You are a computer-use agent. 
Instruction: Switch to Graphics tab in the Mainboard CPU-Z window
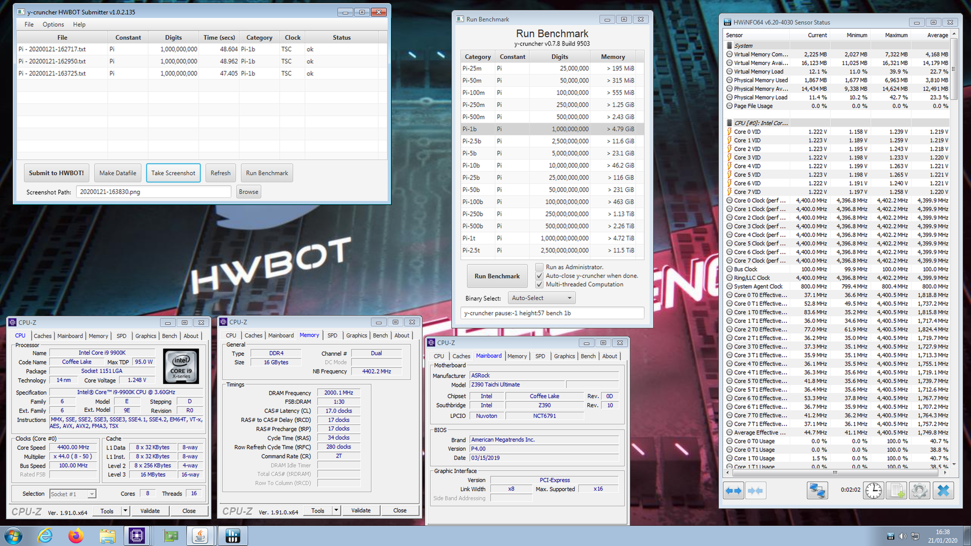point(564,356)
